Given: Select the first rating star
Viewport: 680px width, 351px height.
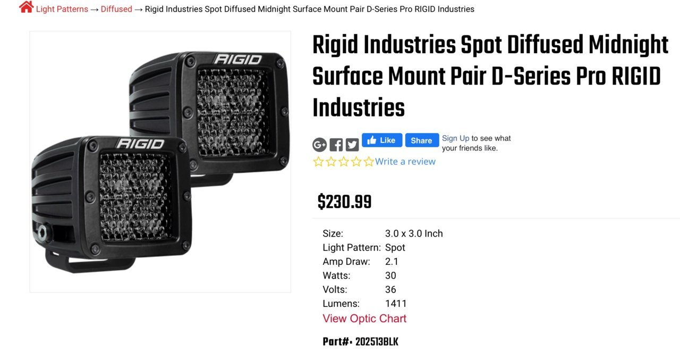Looking at the screenshot, I should click(318, 162).
